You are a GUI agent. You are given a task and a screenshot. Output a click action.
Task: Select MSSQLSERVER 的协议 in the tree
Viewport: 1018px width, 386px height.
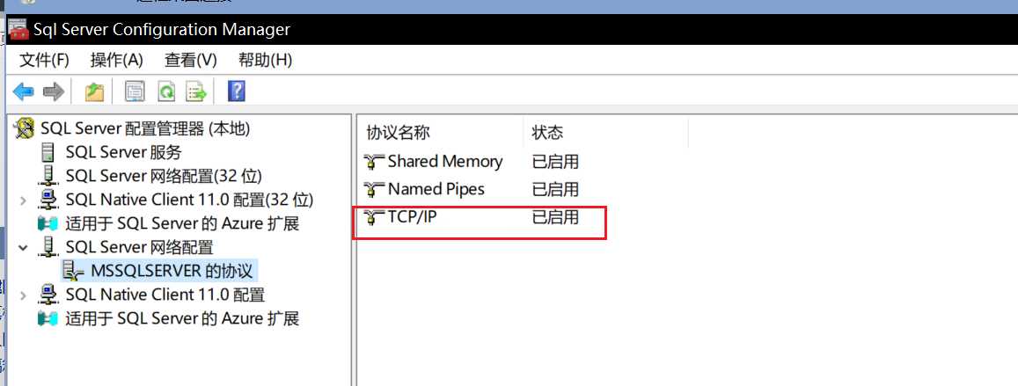[174, 271]
